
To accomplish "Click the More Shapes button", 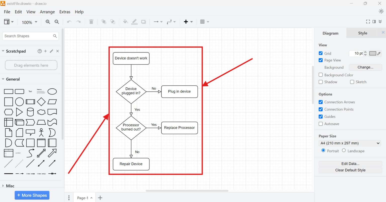I will pyautogui.click(x=32, y=195).
